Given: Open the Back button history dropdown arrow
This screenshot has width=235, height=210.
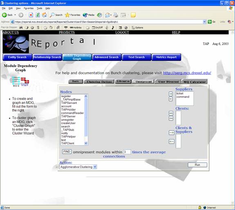Looking at the screenshot, I should point(15,15).
